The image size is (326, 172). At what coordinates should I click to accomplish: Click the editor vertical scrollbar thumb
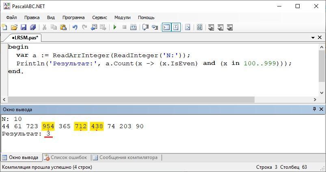(x=322, y=66)
